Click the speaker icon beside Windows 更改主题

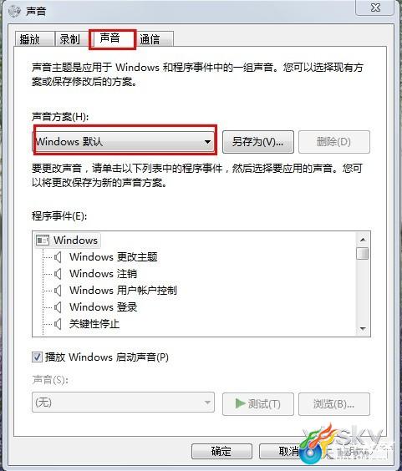coord(58,257)
